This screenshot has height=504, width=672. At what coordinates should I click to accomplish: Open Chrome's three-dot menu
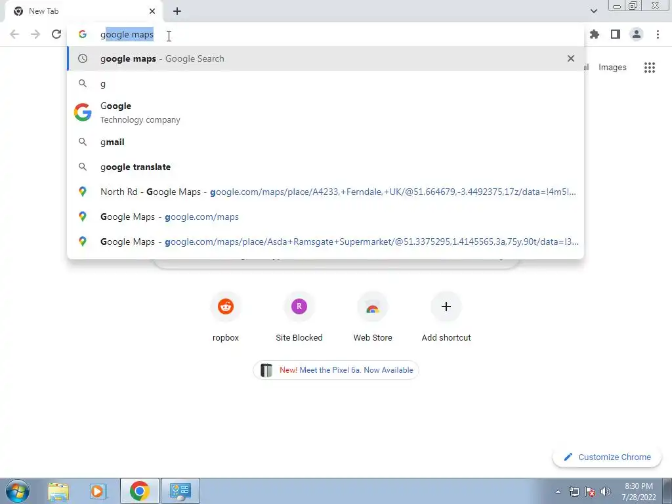pyautogui.click(x=658, y=34)
